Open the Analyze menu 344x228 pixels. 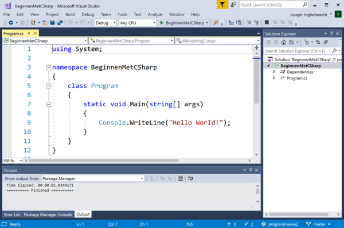(155, 14)
